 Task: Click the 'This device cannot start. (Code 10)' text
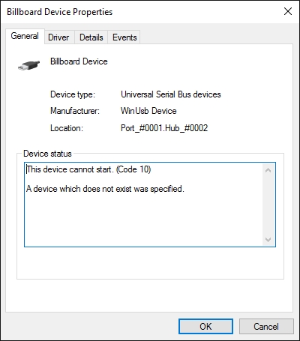[88, 169]
